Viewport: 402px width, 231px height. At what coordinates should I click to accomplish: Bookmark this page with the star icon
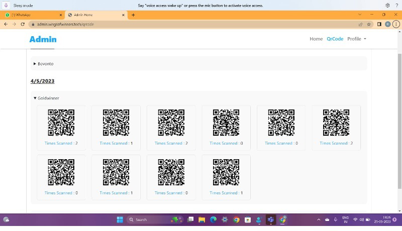click(369, 24)
